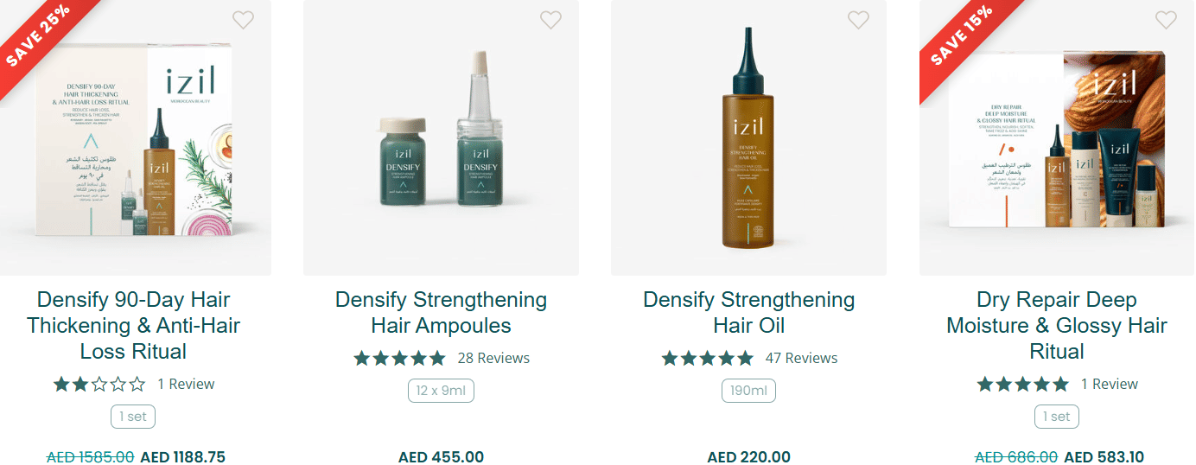
Task: Open Densify Strengthening Hair Oil title link
Action: 748,313
